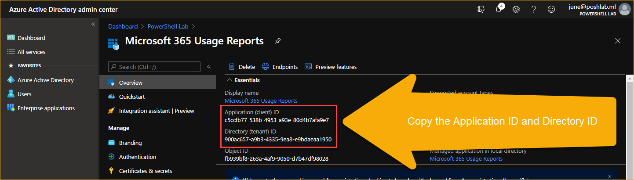Focus the Search (Ctrl+/) box
Viewport: 634px width, 180px height.
154,67
